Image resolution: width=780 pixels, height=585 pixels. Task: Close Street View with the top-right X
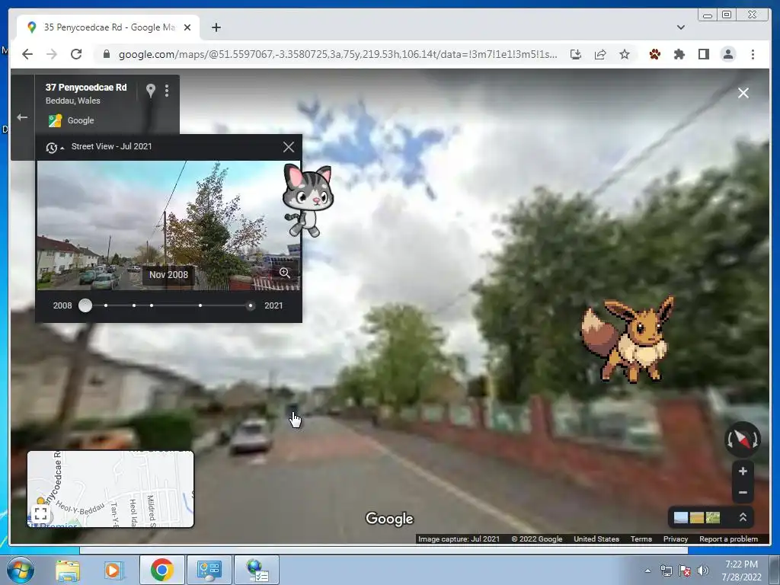tap(743, 93)
